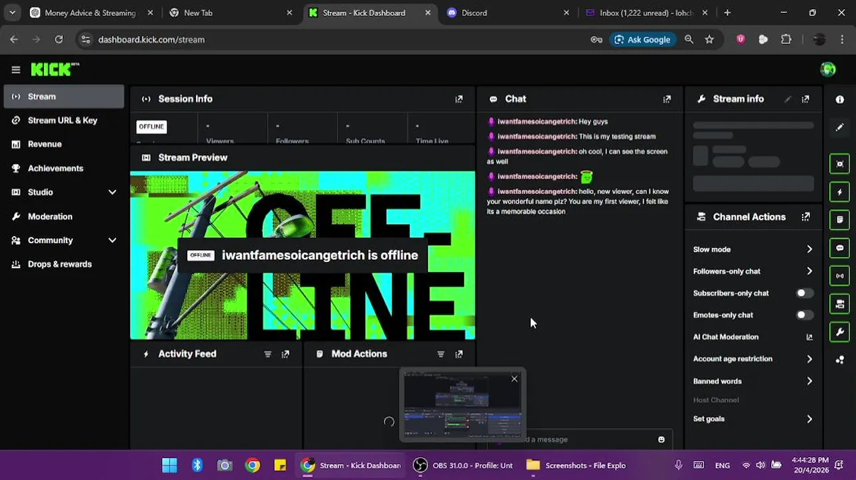Image resolution: width=856 pixels, height=480 pixels.
Task: Open the Sticky Notes taskbar icon
Action: coord(280,465)
